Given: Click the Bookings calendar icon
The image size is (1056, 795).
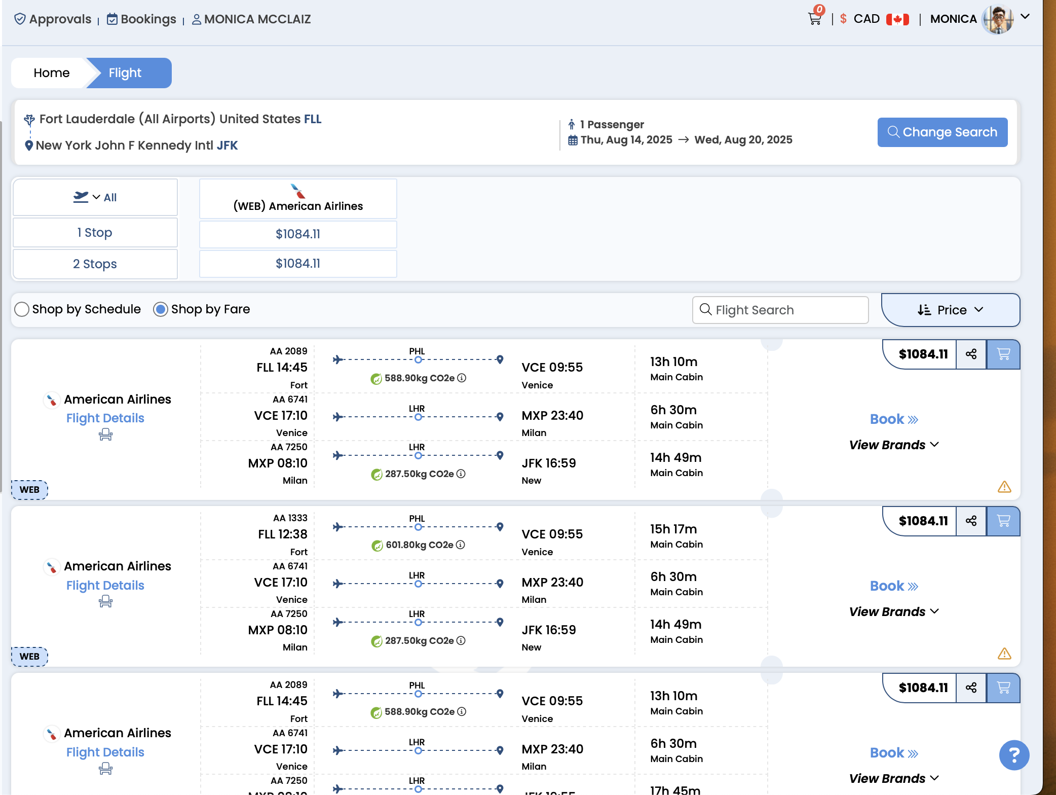Looking at the screenshot, I should click(112, 19).
